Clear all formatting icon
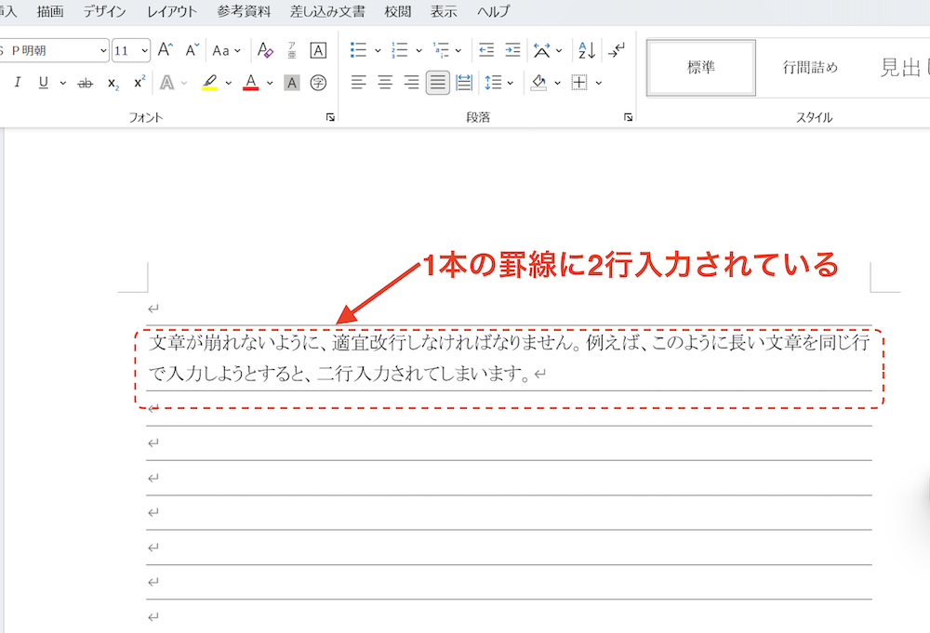Screen dimensions: 930x633 (x=265, y=50)
